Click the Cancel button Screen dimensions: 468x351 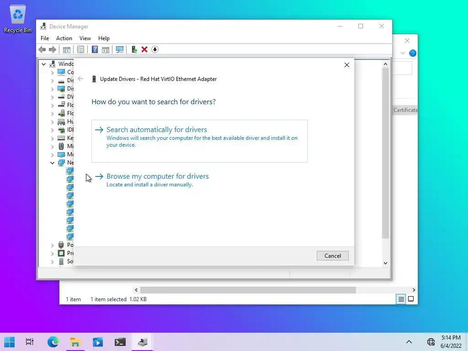333,256
